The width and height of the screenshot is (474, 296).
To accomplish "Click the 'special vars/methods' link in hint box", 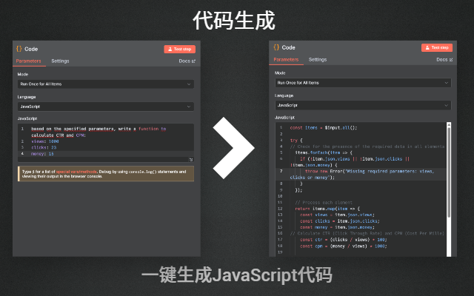I will (76, 172).
